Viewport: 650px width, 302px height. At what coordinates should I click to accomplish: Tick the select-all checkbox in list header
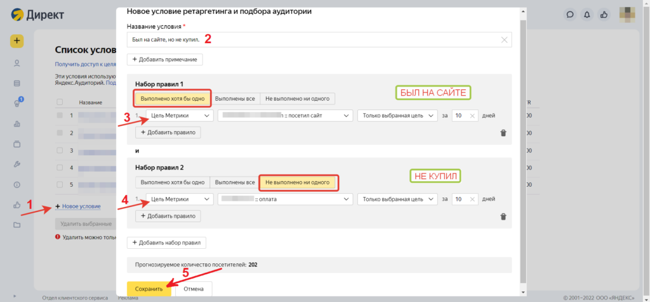[60, 102]
